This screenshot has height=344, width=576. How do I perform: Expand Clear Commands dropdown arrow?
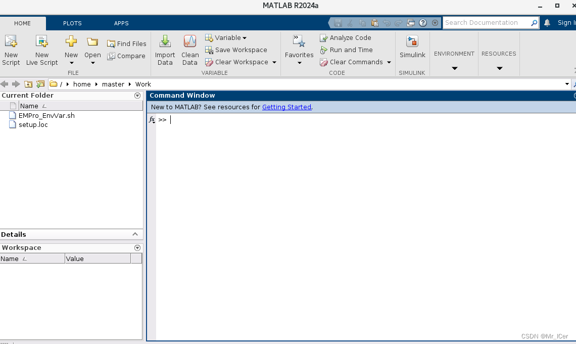389,63
